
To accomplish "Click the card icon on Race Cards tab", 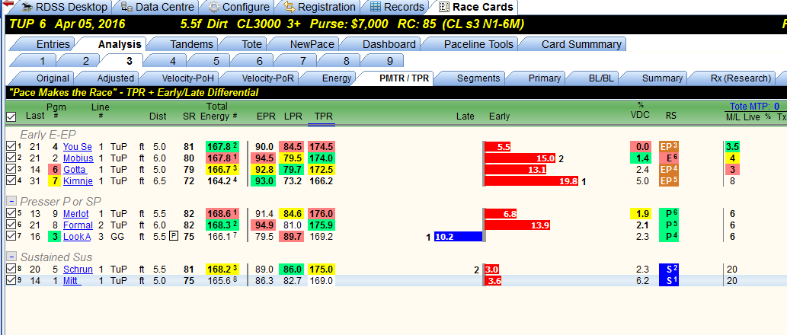I will tap(443, 7).
